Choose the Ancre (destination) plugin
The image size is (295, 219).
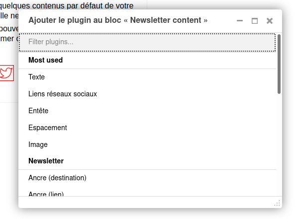coord(147,178)
